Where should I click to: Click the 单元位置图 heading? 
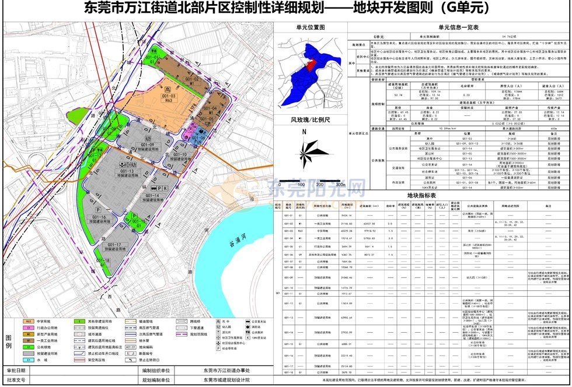(x=311, y=27)
